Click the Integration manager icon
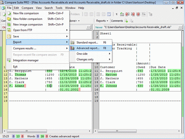 (9, 60)
